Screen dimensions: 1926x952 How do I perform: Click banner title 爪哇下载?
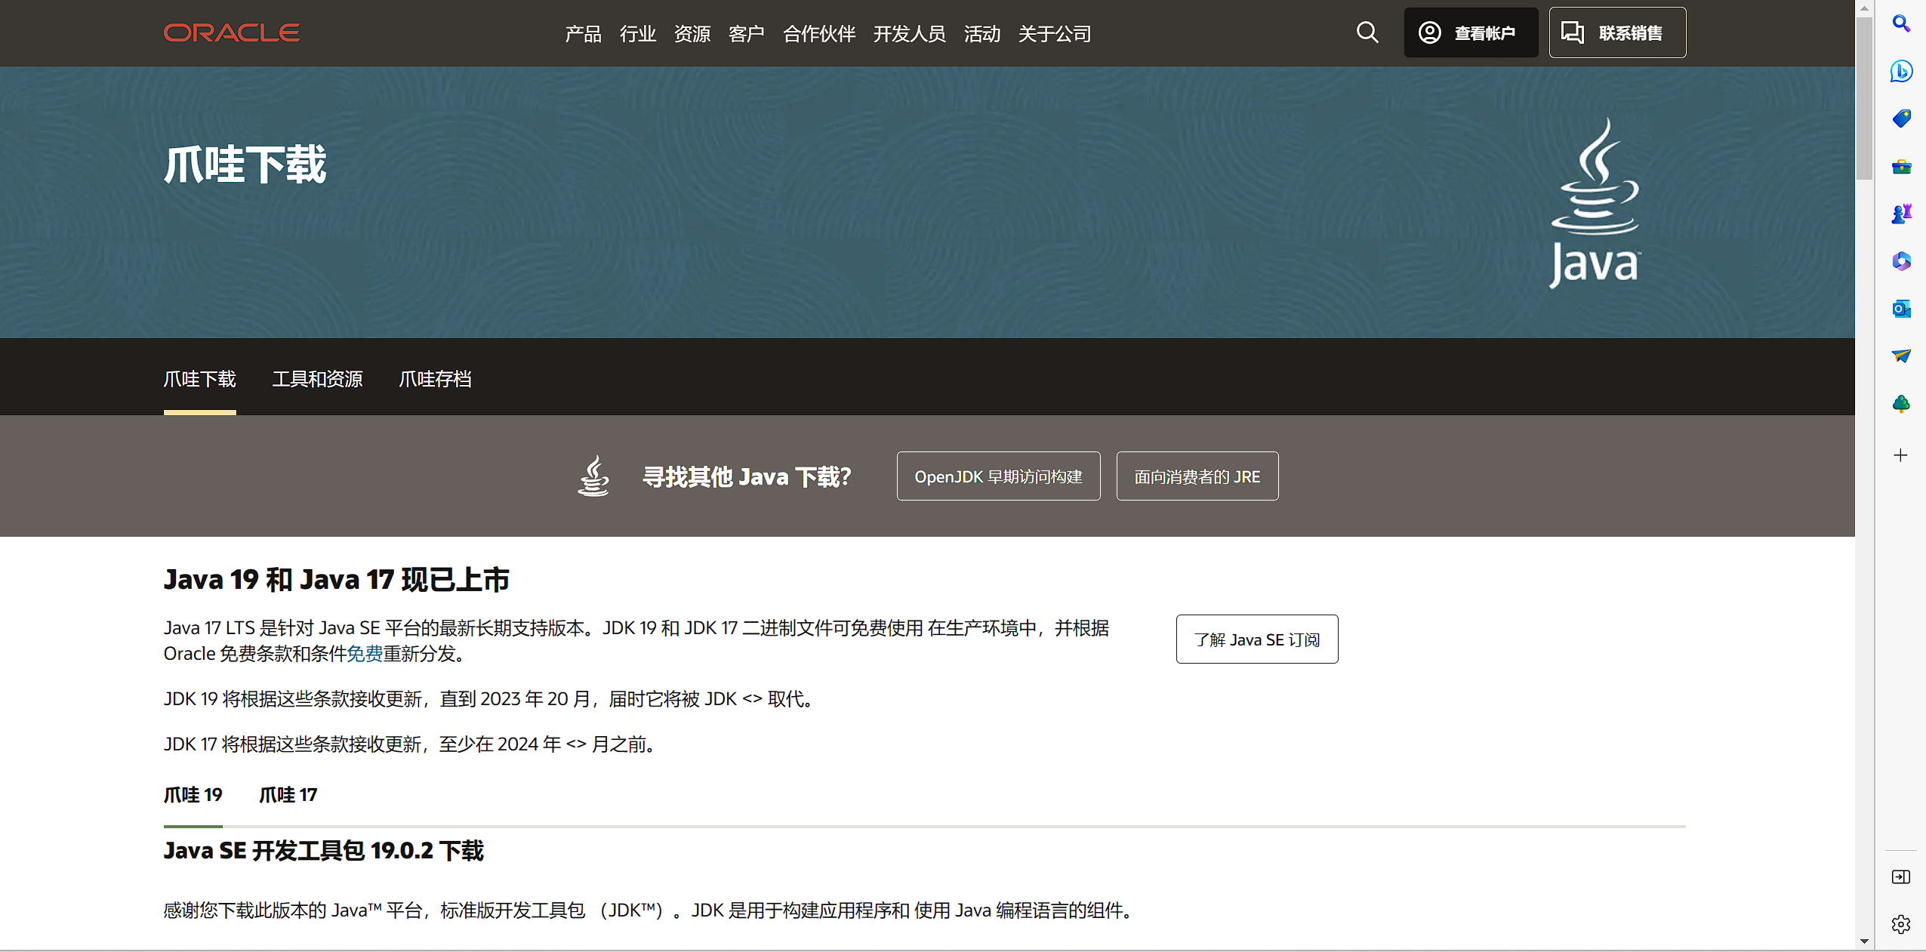pyautogui.click(x=245, y=165)
